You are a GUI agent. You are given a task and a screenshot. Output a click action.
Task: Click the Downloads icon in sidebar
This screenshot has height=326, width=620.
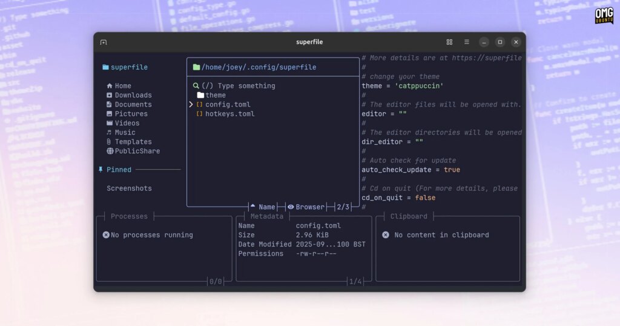coord(110,95)
